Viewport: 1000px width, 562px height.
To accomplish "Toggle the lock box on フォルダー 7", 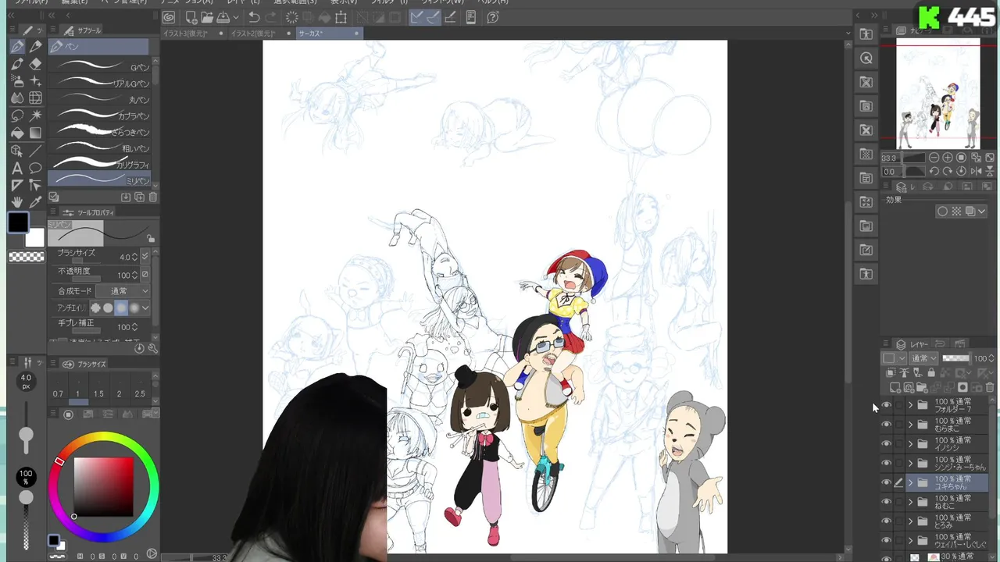I will pyautogui.click(x=898, y=405).
